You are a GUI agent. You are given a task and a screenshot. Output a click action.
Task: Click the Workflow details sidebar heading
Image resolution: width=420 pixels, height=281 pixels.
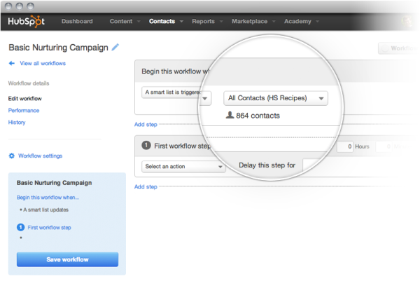pyautogui.click(x=29, y=83)
